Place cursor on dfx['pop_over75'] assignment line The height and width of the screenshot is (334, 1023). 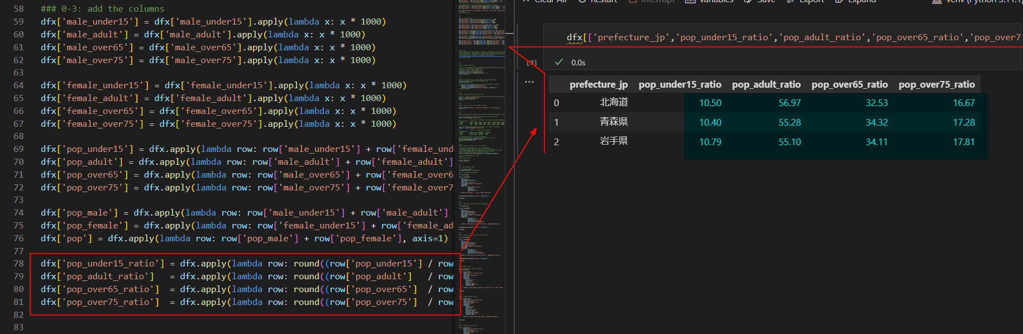coord(247,188)
